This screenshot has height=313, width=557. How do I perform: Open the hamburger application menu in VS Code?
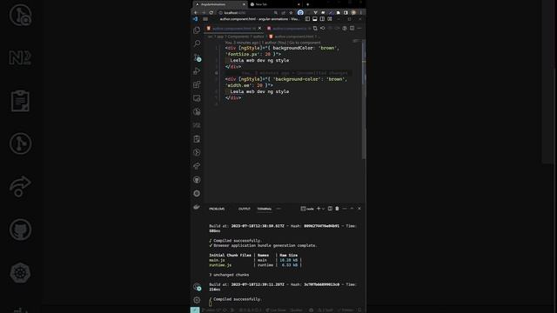tap(205, 19)
